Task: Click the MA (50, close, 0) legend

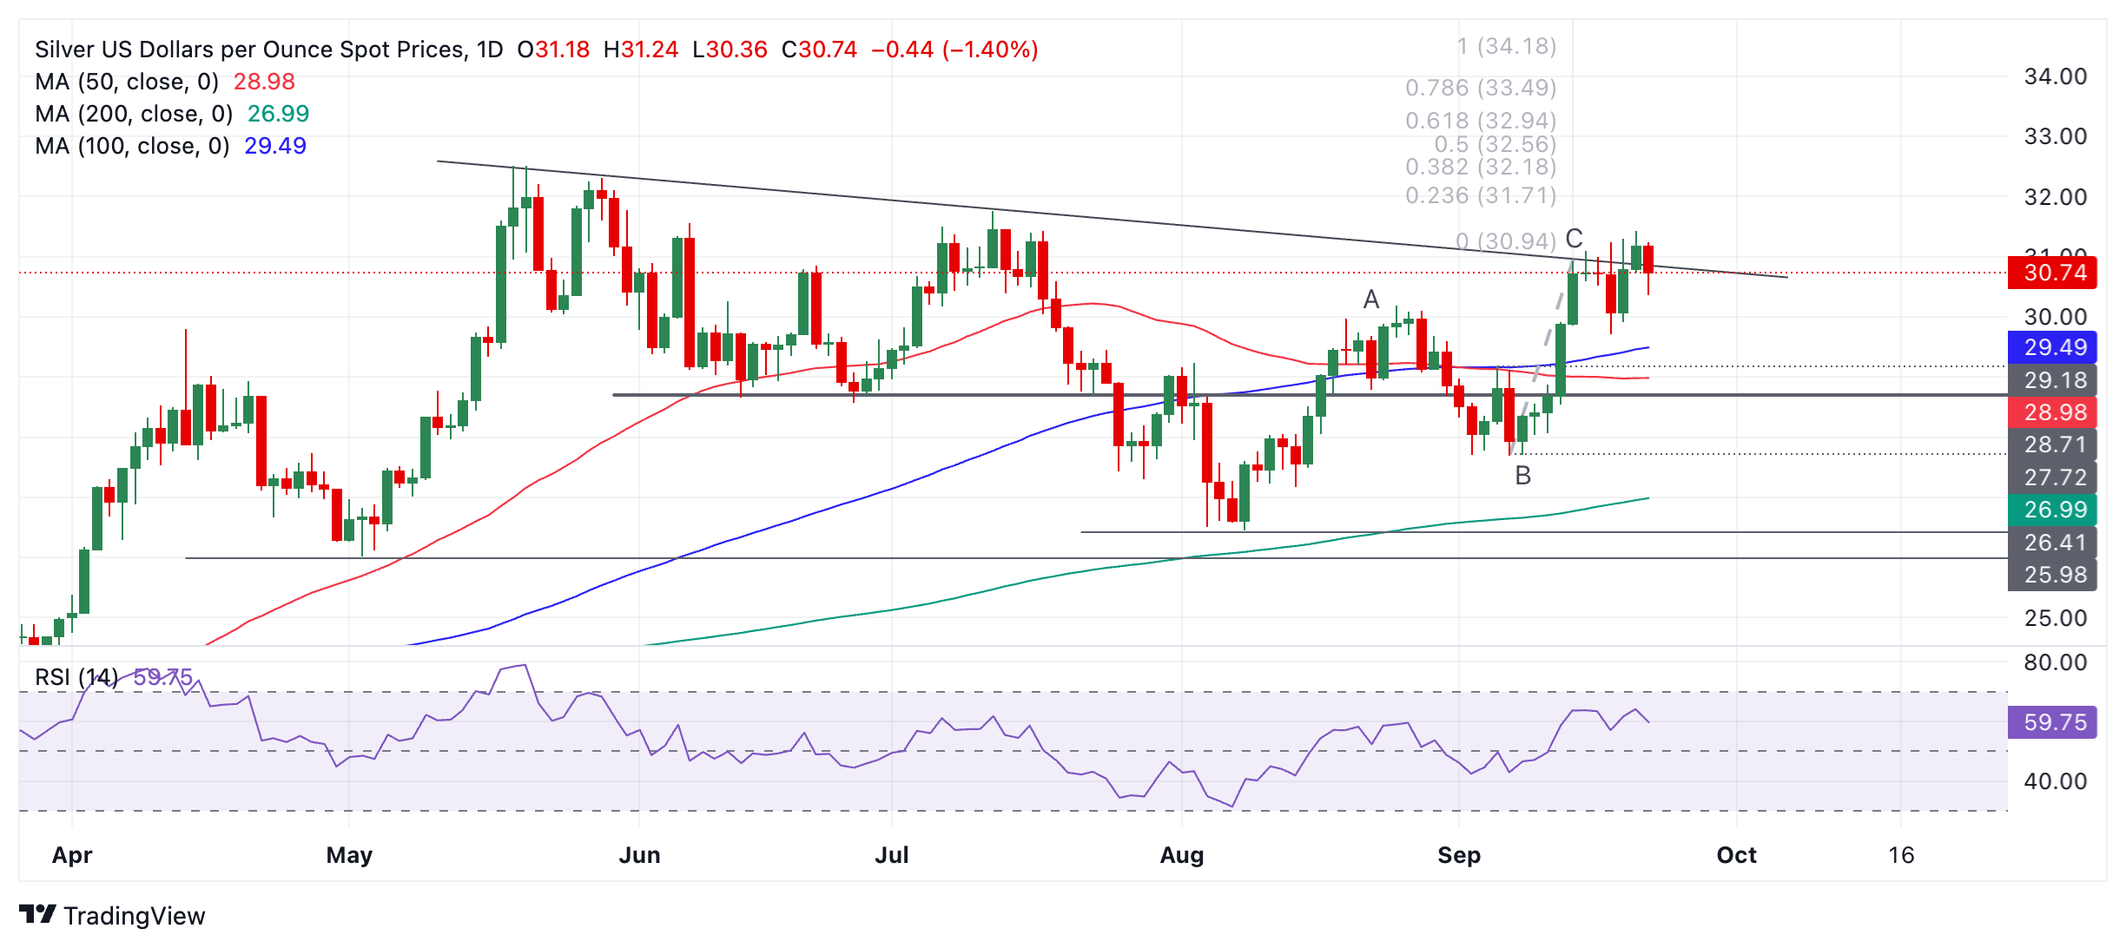Action: coord(127,82)
